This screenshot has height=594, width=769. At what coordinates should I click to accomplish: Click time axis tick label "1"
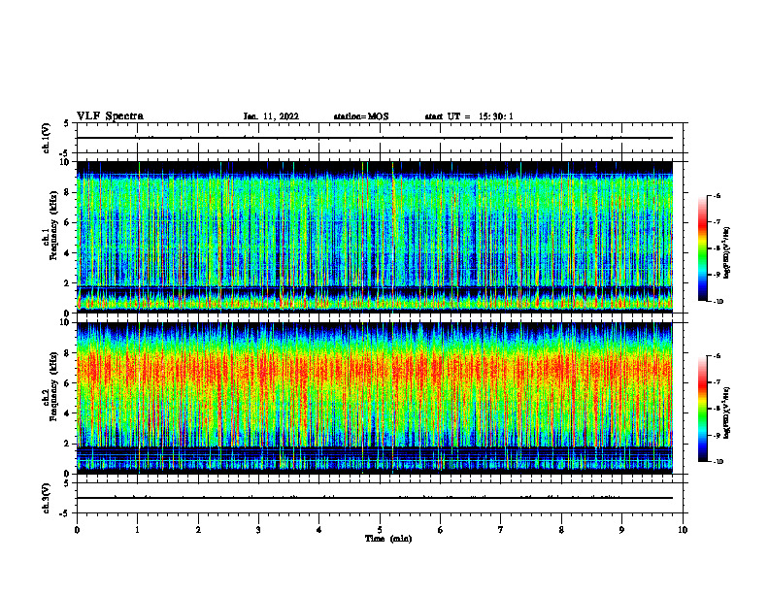[138, 530]
